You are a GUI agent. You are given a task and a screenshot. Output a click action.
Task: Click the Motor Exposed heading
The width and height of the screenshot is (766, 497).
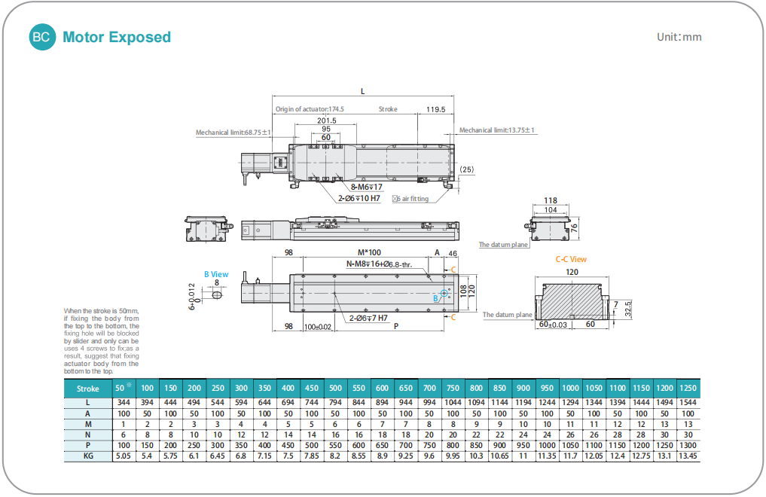tap(117, 37)
